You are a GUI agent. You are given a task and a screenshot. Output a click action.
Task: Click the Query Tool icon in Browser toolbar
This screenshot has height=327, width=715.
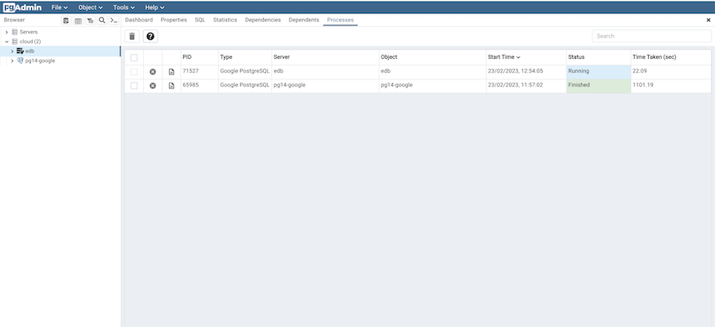(66, 20)
